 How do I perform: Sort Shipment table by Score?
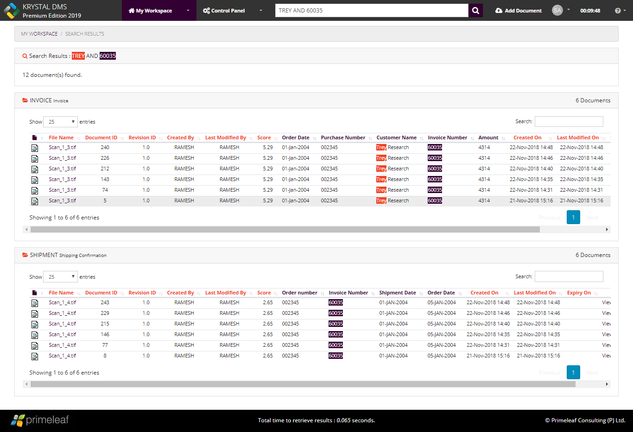click(264, 293)
